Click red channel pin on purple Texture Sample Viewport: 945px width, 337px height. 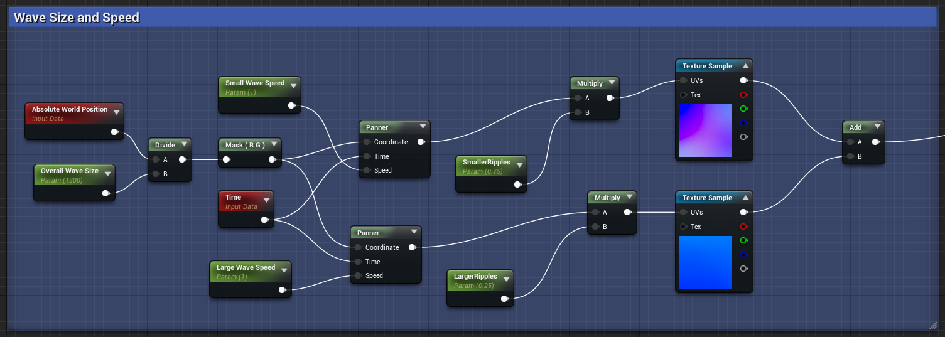click(744, 95)
